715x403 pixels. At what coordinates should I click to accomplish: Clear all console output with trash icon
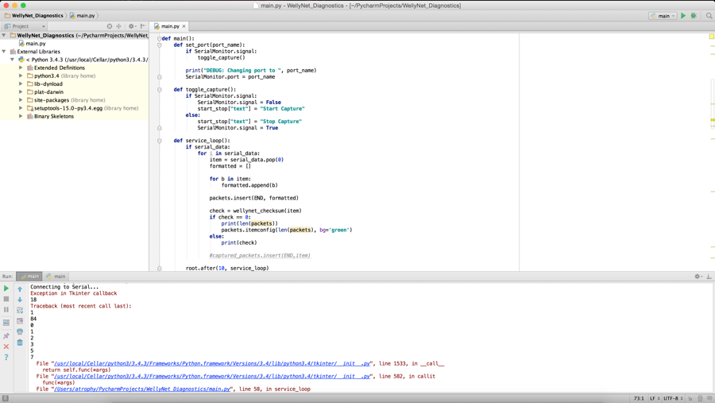(20, 343)
